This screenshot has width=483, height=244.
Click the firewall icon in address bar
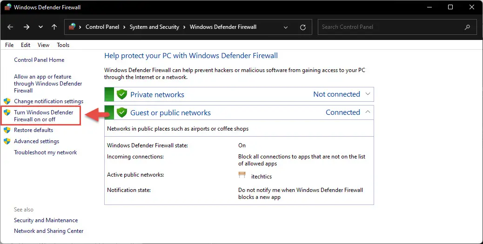point(72,27)
